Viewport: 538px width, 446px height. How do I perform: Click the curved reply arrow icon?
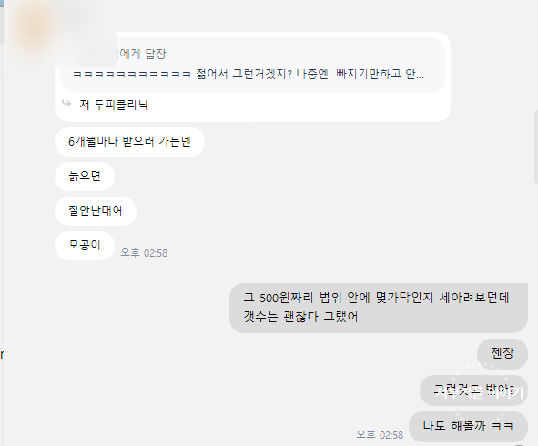pyautogui.click(x=66, y=103)
